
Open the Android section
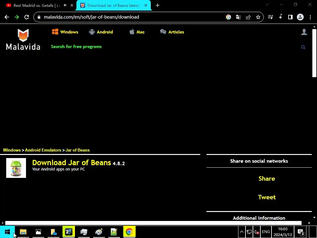[x=101, y=32]
